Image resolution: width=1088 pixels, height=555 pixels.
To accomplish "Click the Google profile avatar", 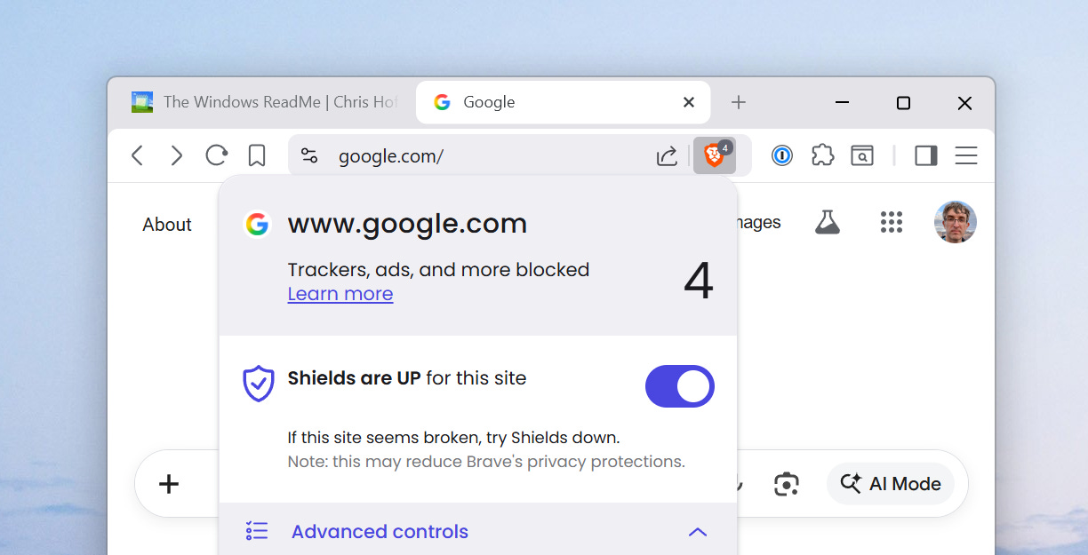I will 956,222.
